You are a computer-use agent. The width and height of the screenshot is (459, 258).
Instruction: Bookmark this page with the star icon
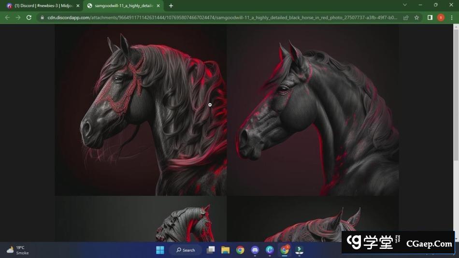(x=416, y=17)
